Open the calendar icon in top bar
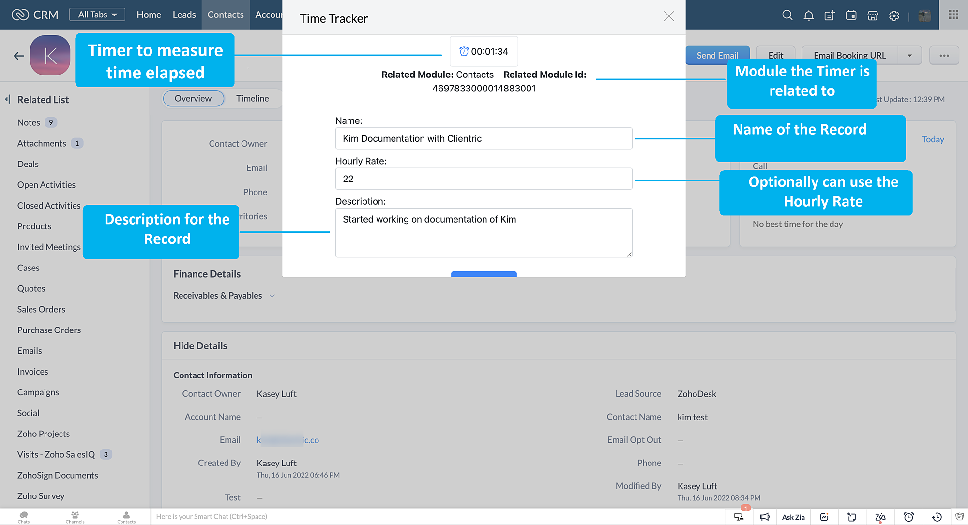Viewport: 968px width, 525px height. click(851, 15)
